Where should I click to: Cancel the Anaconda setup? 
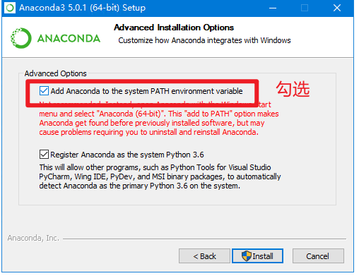318,256
